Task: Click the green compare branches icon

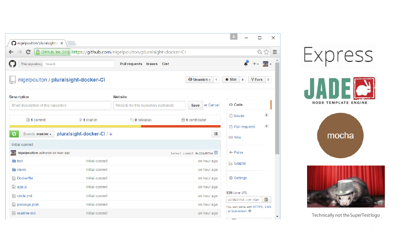Action: pyautogui.click(x=14, y=134)
